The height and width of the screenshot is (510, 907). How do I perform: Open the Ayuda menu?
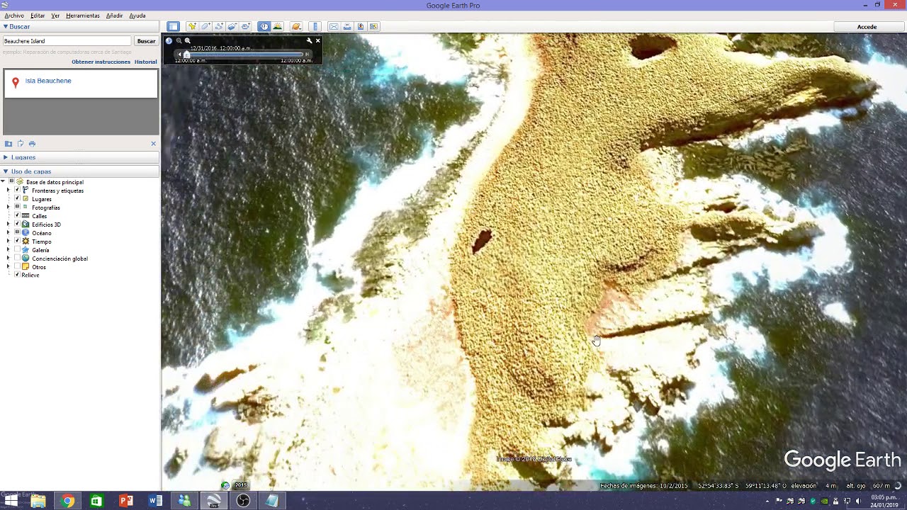(x=137, y=16)
